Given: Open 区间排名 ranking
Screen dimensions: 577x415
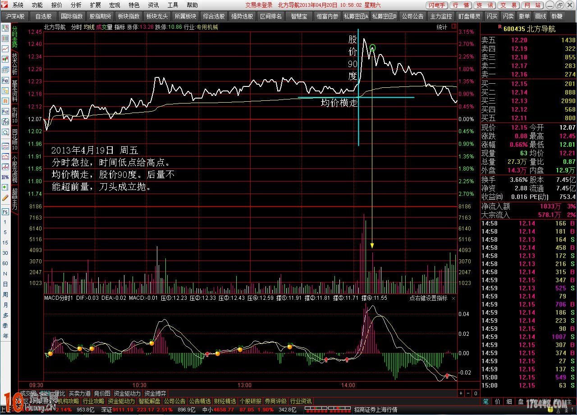Looking at the screenshot, I should (270, 16).
